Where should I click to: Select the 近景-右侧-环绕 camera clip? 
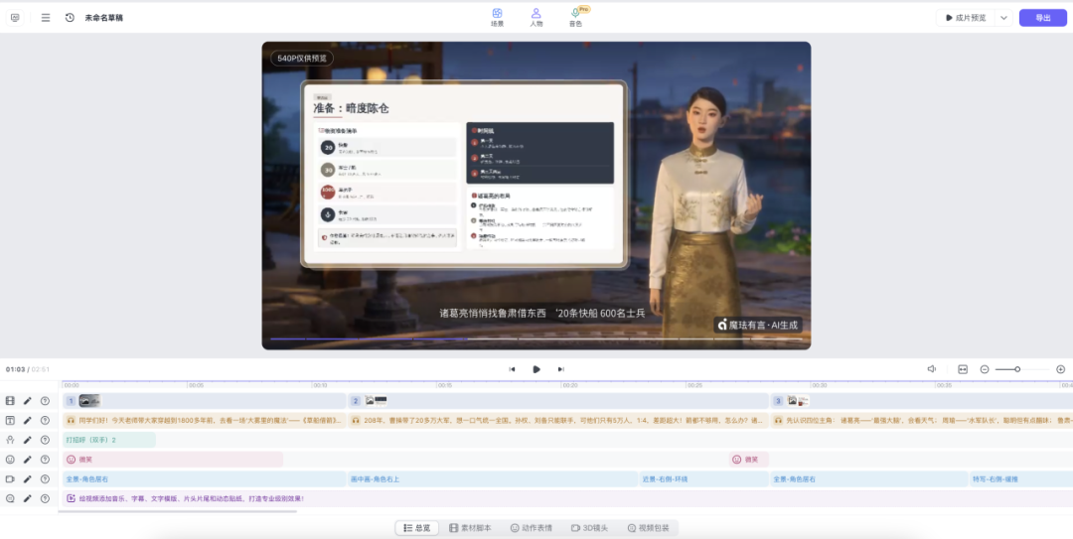tap(704, 479)
